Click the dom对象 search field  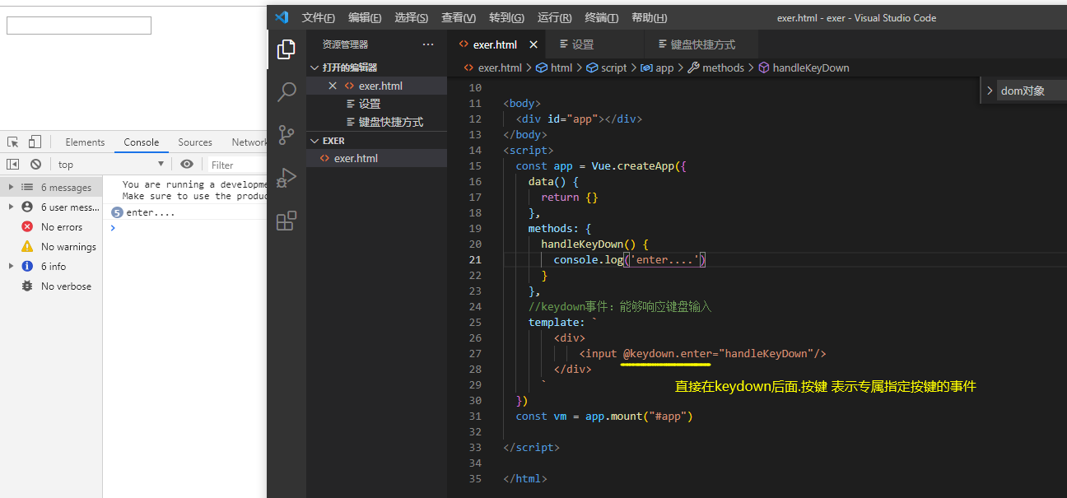(x=1032, y=91)
